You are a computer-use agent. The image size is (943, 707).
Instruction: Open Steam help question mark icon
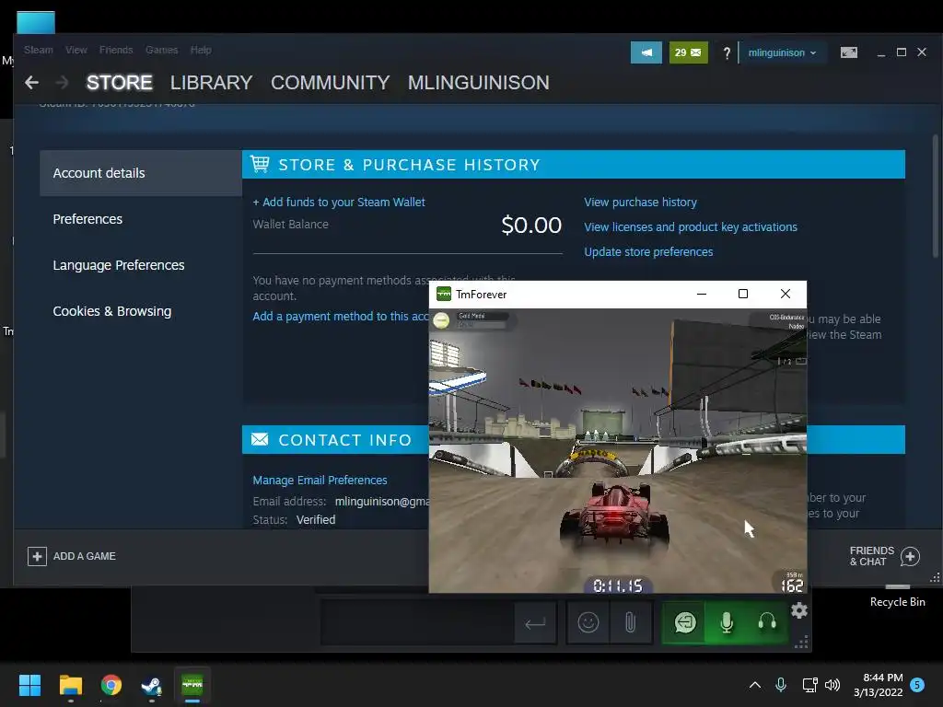point(727,52)
